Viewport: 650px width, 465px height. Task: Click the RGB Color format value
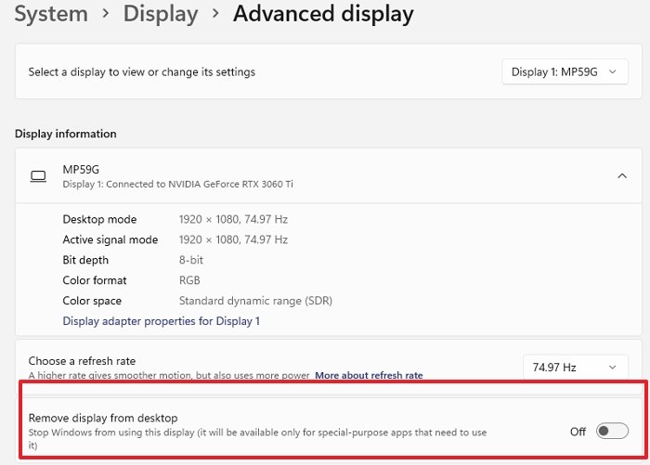[x=189, y=281]
